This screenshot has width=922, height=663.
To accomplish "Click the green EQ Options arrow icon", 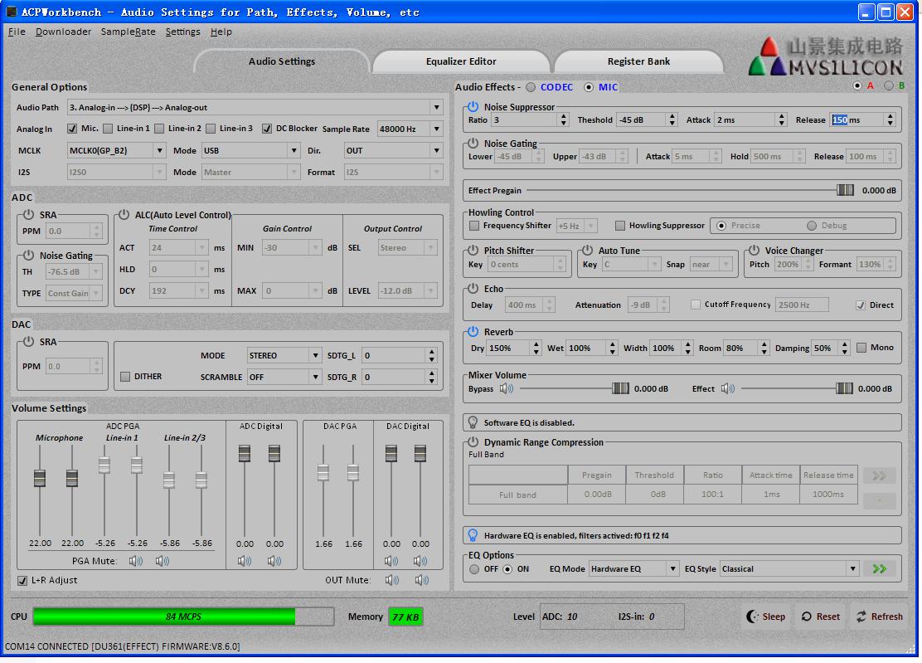I will pos(879,568).
